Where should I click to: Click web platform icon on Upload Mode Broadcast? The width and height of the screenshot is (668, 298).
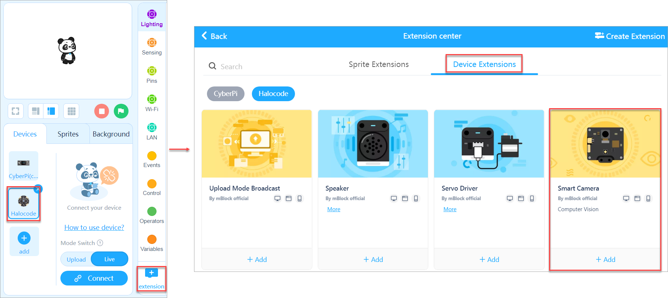coord(289,199)
